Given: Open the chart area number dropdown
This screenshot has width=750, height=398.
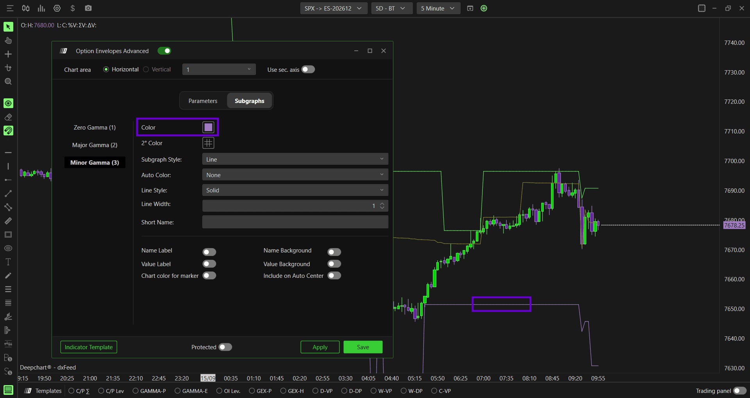Looking at the screenshot, I should [x=219, y=69].
